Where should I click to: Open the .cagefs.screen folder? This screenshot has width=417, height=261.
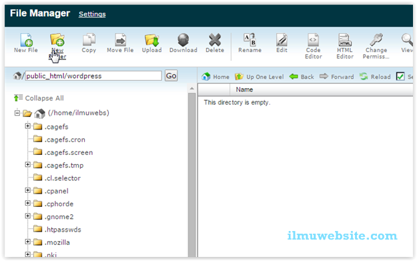tap(69, 152)
